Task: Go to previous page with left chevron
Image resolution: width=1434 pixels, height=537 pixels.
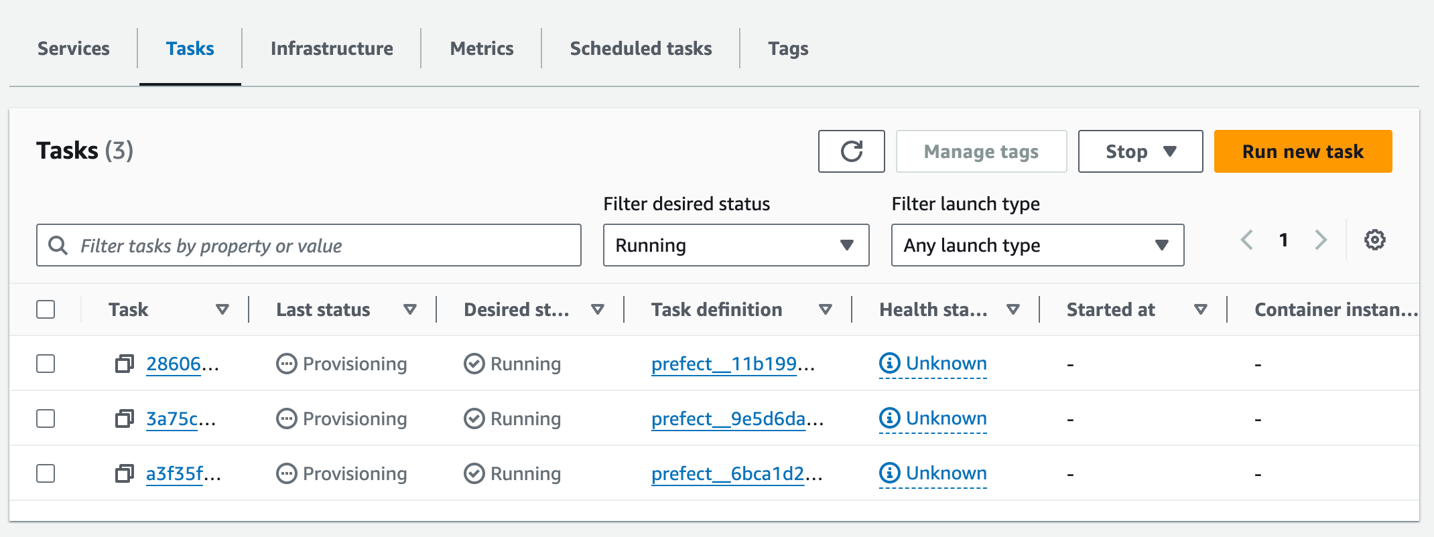Action: [x=1247, y=240]
